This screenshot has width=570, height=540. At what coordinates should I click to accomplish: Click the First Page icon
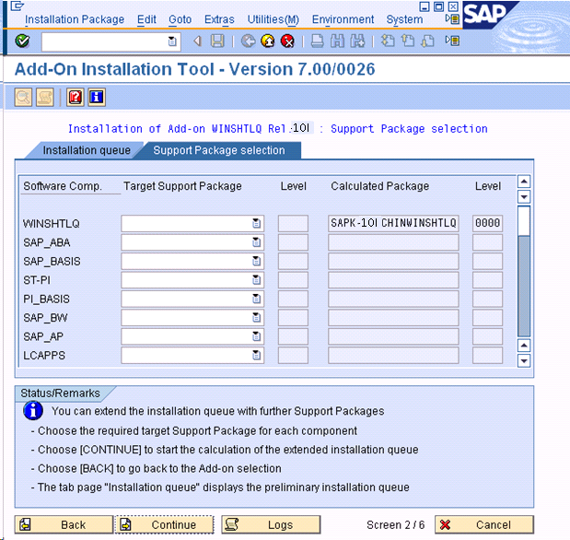pyautogui.click(x=388, y=41)
